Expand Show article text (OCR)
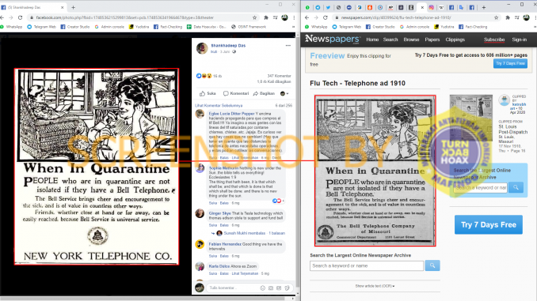 point(375,286)
